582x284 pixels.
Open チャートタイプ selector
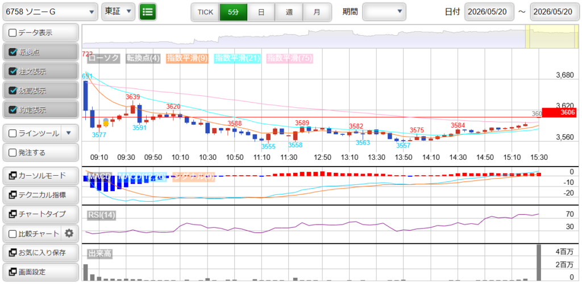41,214
